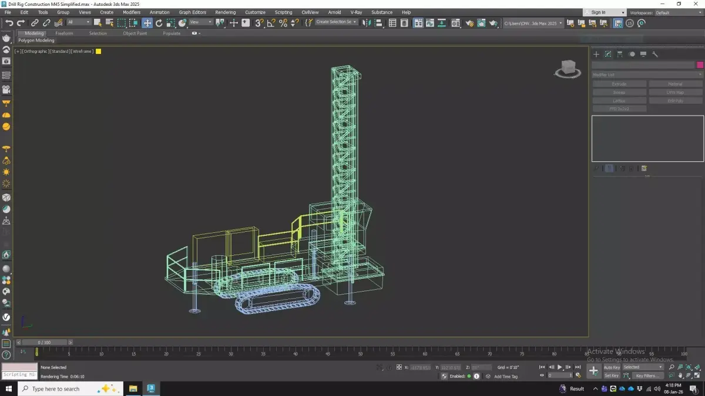Toggle the Auto Key button
Image resolution: width=705 pixels, height=396 pixels.
coord(612,367)
